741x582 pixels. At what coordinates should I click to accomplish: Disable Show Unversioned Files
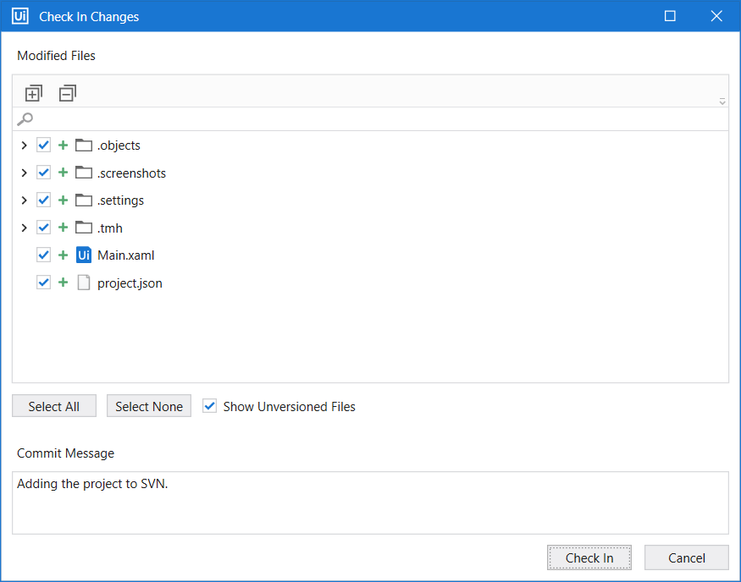(x=209, y=406)
